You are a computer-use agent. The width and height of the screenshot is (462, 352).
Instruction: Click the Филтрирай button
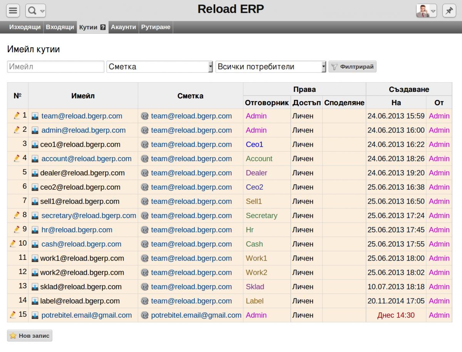pos(352,66)
